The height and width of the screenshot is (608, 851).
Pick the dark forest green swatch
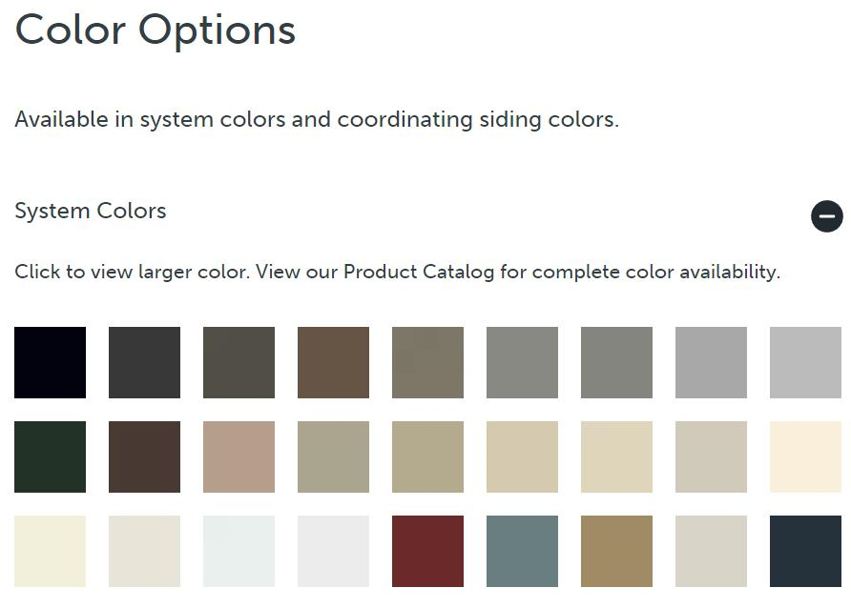click(x=50, y=456)
